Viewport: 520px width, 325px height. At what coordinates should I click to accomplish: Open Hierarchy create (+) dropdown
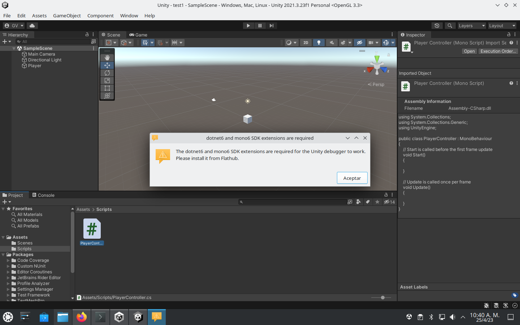pyautogui.click(x=7, y=42)
